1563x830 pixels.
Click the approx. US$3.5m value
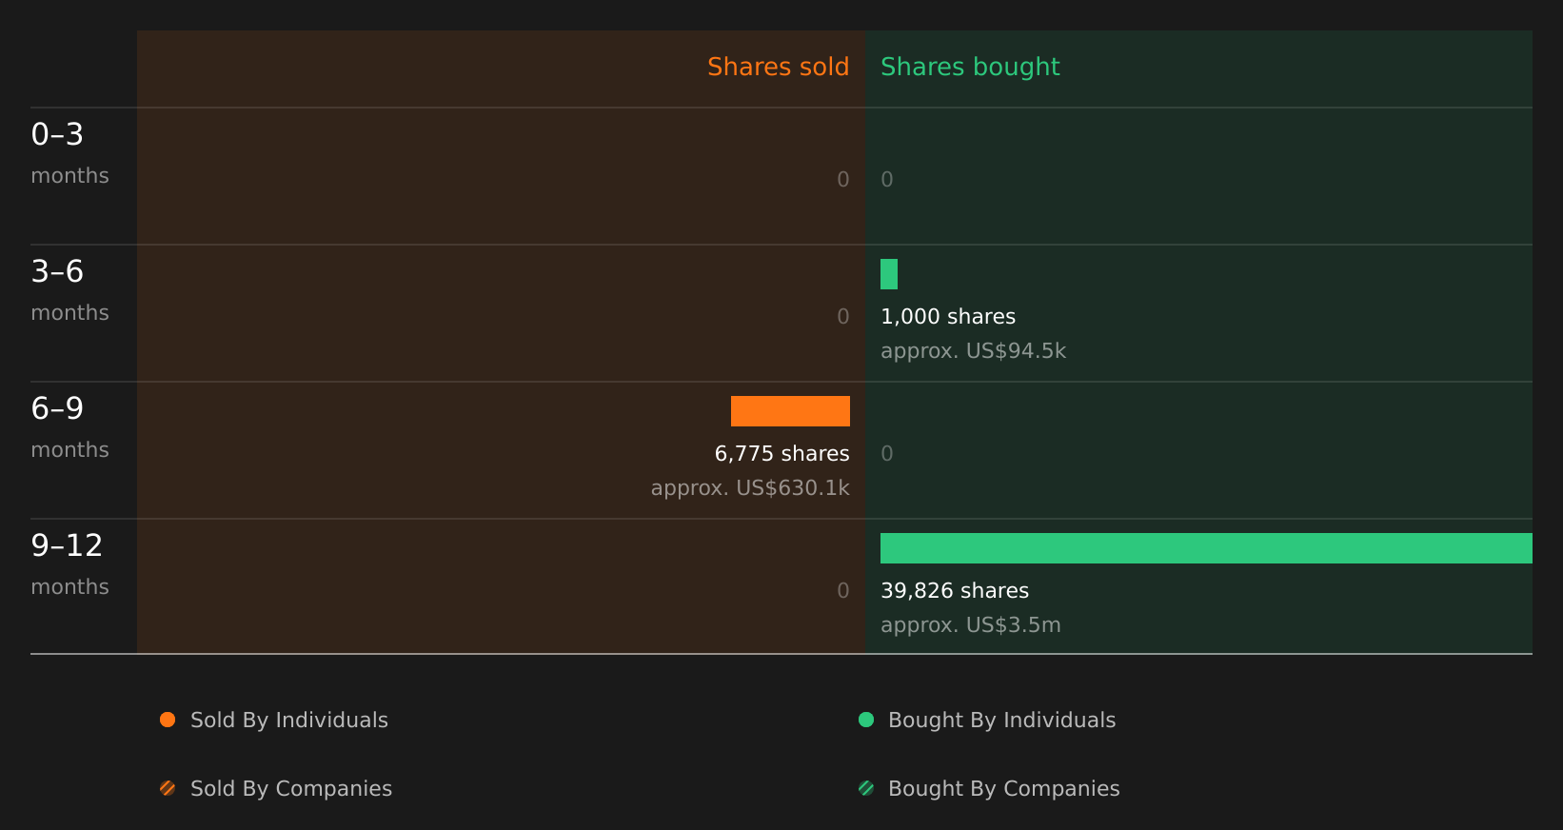[971, 625]
